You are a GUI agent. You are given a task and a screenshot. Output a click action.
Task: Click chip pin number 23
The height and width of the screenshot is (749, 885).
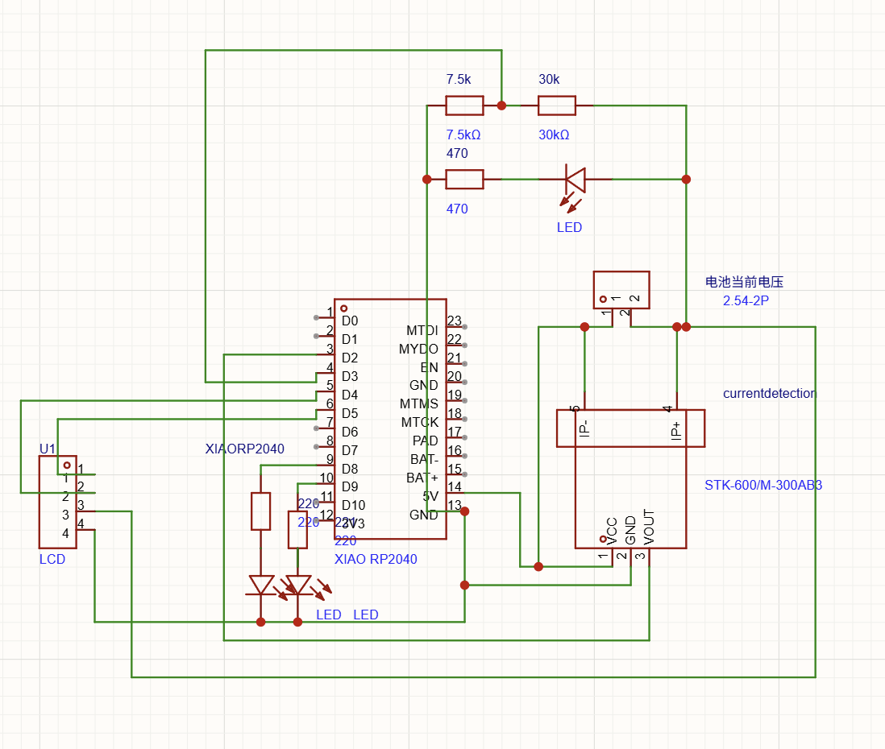point(455,321)
